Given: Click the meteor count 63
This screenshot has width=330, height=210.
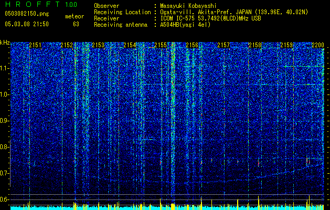Looking at the screenshot, I should (76, 24).
